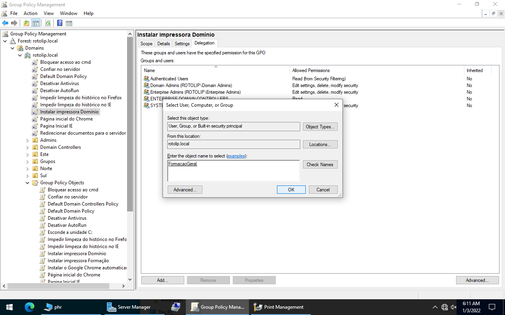The image size is (505, 315).
Task: Click Server Manager taskbar button
Action: (129, 307)
